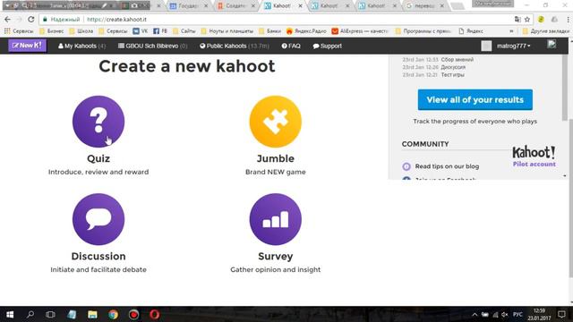The width and height of the screenshot is (573, 322).
Task: Open the VK bookmark
Action: (x=141, y=31)
